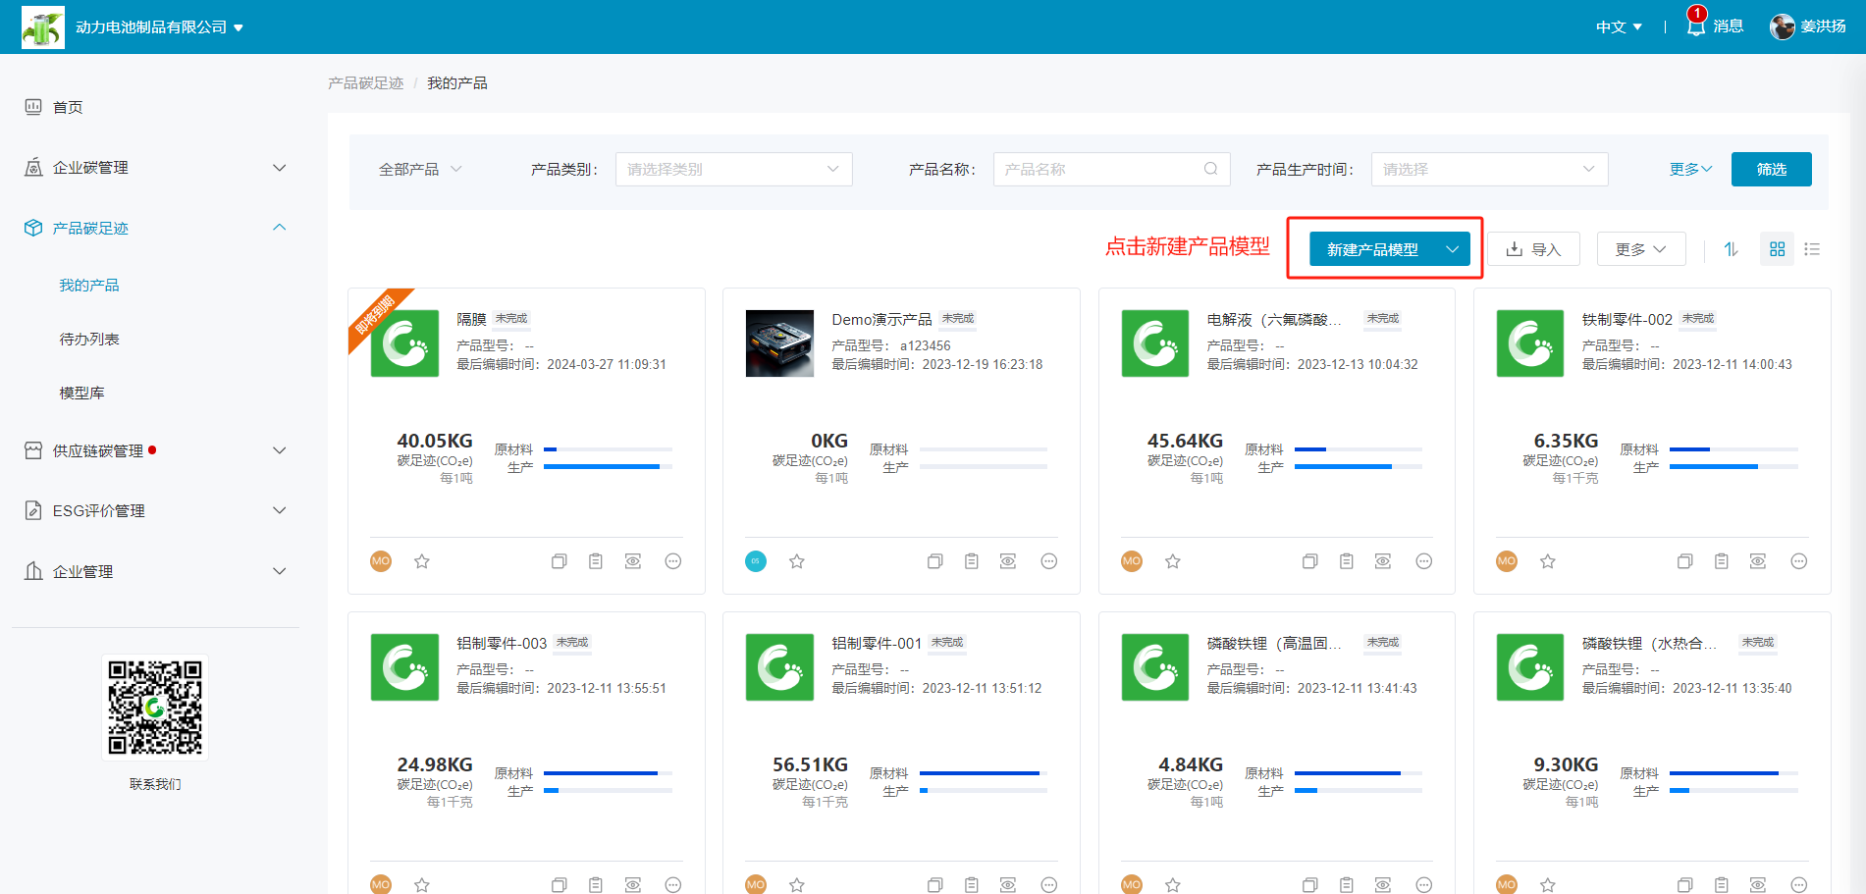Favorite the 隔膜 product with star
This screenshot has width=1866, height=894.
pos(422,561)
